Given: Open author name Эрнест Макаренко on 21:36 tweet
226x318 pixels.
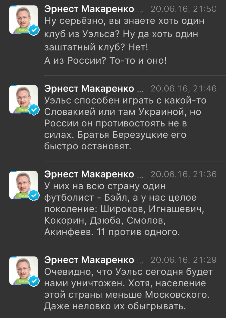Looking at the screenshot, I should [89, 174].
